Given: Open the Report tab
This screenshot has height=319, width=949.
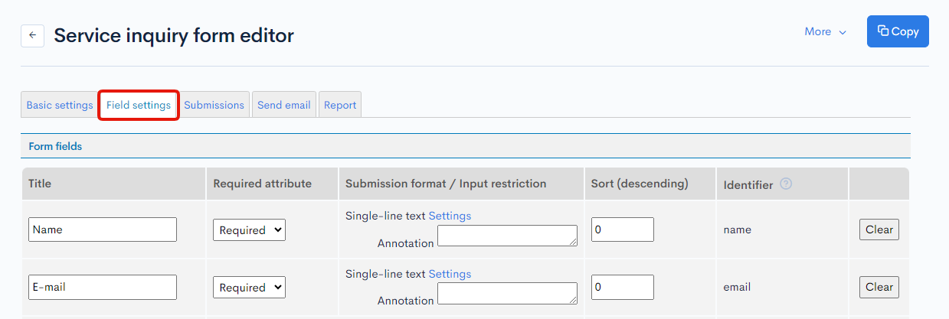Looking at the screenshot, I should (340, 105).
